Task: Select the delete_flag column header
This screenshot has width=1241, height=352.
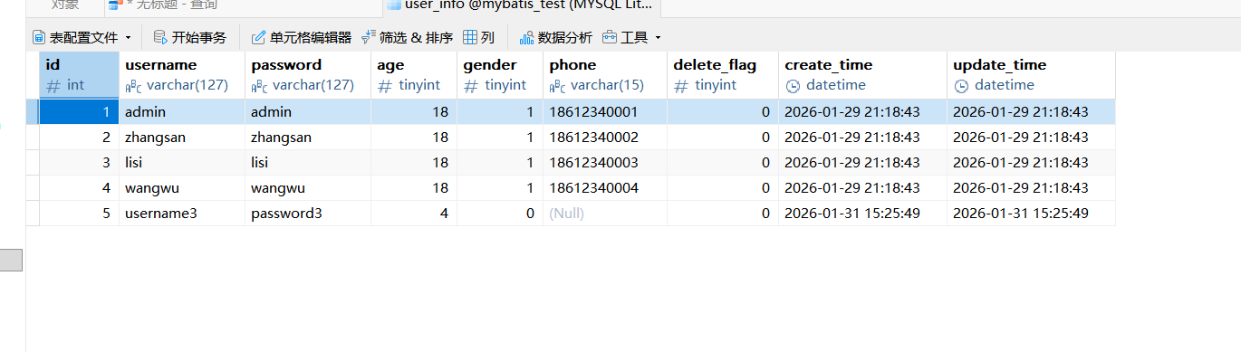Action: pyautogui.click(x=723, y=74)
